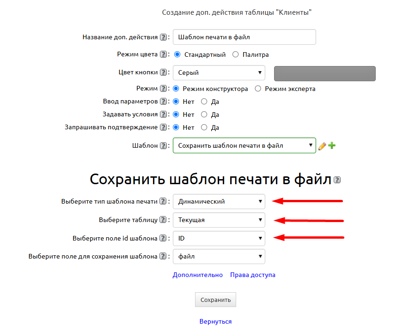403x331 pixels.
Task: Switch to Режим эксперта radio option
Action: 258,89
